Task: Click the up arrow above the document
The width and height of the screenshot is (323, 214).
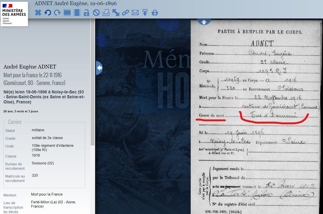Action: [204, 22]
